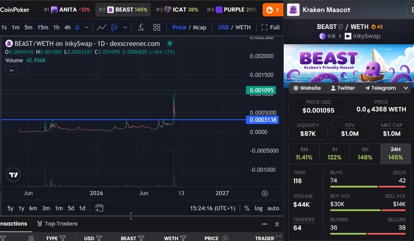Select the 1h timeframe
Image resolution: width=414 pixels, height=241 pixels.
tap(56, 27)
